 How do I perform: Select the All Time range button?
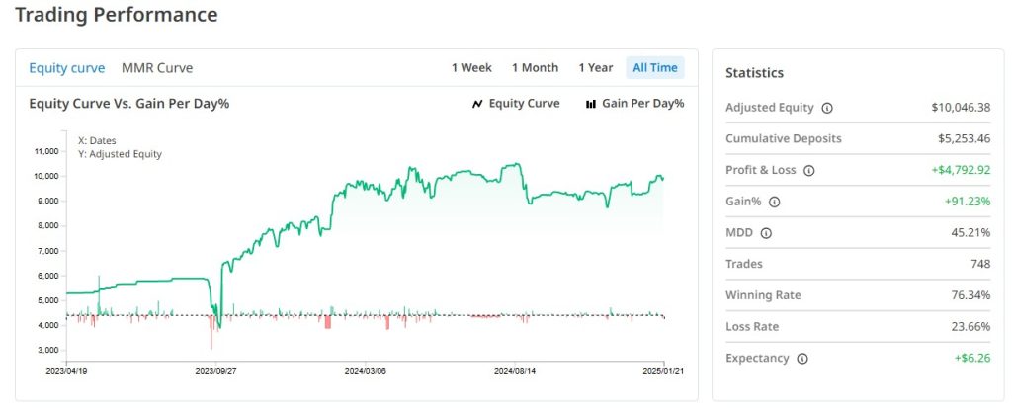[x=655, y=68]
